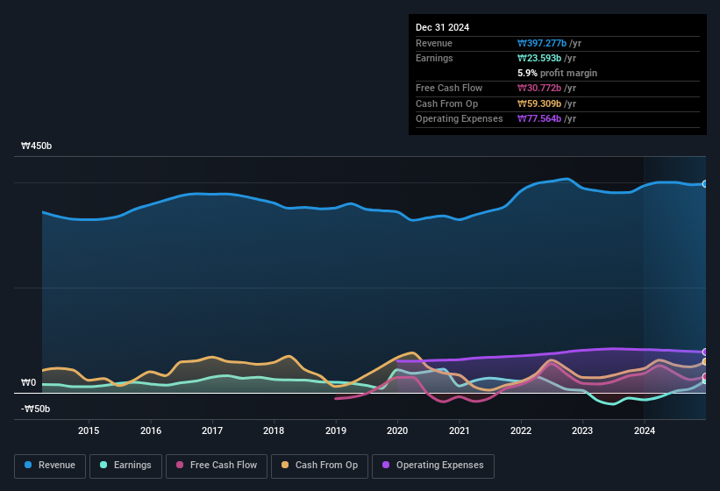Click the 2024 x-axis label
The width and height of the screenshot is (720, 491).
pos(645,431)
